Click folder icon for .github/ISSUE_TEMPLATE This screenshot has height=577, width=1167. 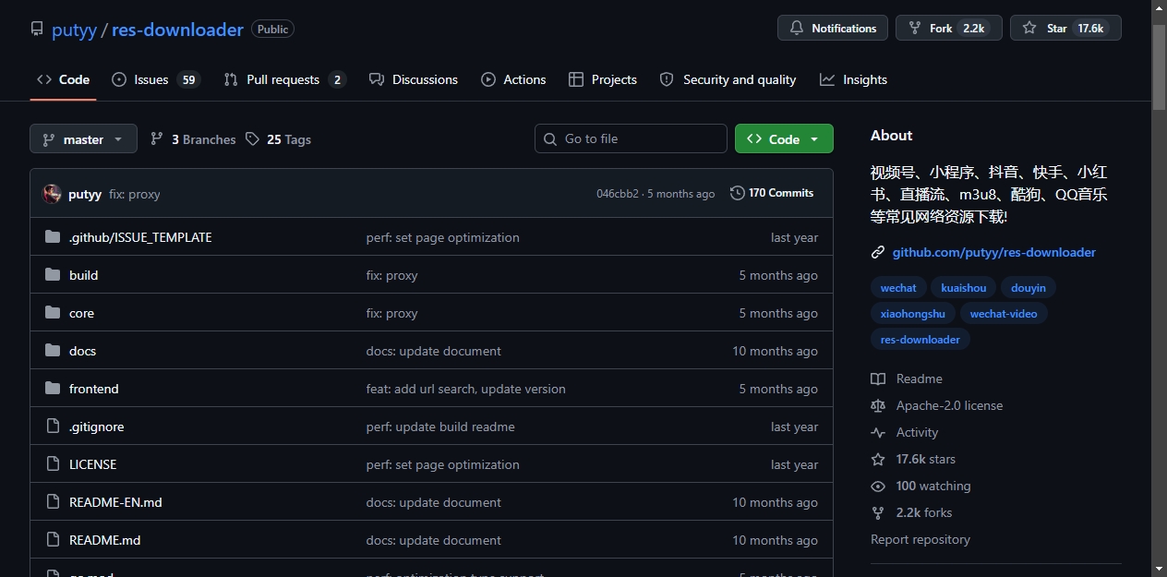coord(53,237)
